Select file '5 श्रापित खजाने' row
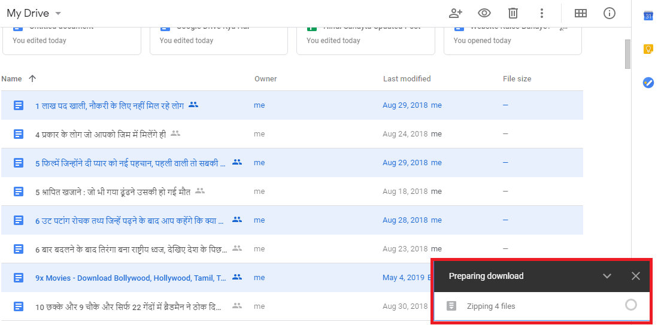This screenshot has height=325, width=664. pyautogui.click(x=292, y=192)
